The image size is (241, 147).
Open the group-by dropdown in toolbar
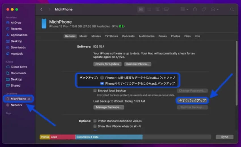coord(184,9)
